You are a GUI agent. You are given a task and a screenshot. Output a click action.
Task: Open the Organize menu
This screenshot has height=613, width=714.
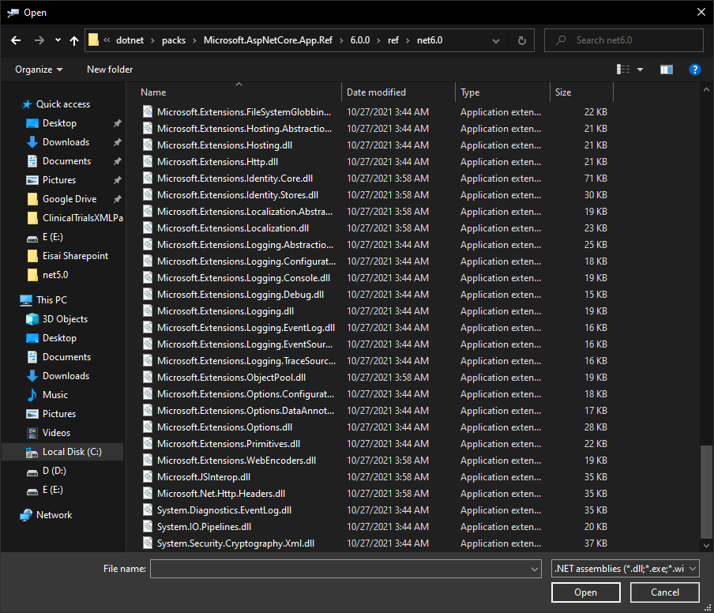point(36,70)
